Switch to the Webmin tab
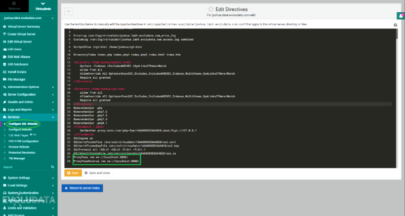This screenshot has height=216, width=405. (x=14, y=6)
